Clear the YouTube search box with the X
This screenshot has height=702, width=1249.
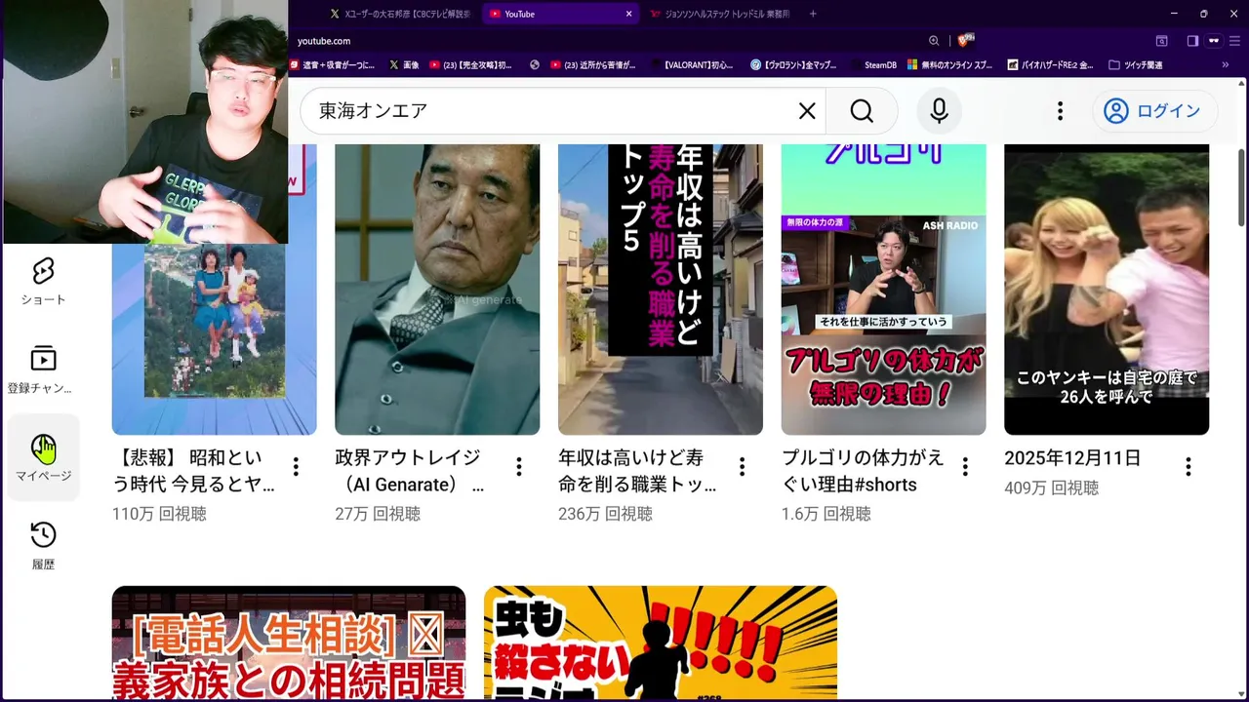pos(807,111)
